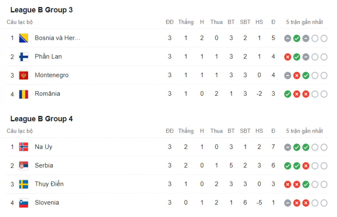
Task: Click Slovenia's grey draw result icon
Action: 288,203
